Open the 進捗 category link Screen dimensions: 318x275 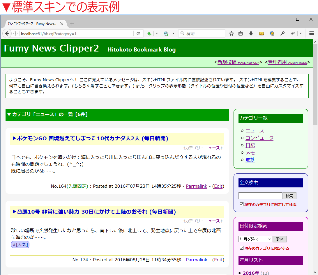(x=250, y=160)
